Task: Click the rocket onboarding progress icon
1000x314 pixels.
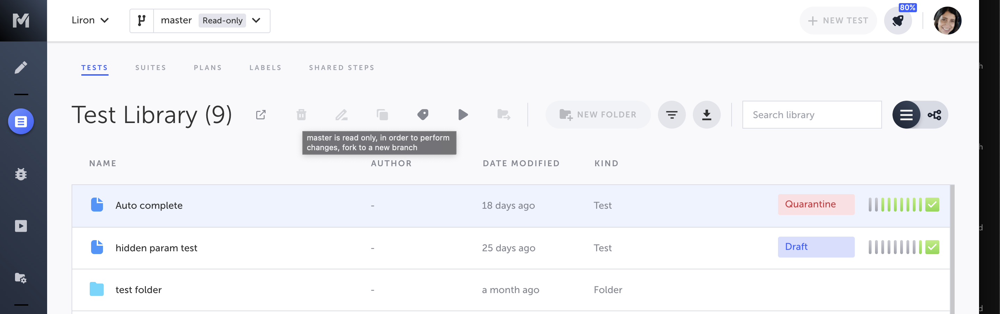Action: [x=897, y=21]
